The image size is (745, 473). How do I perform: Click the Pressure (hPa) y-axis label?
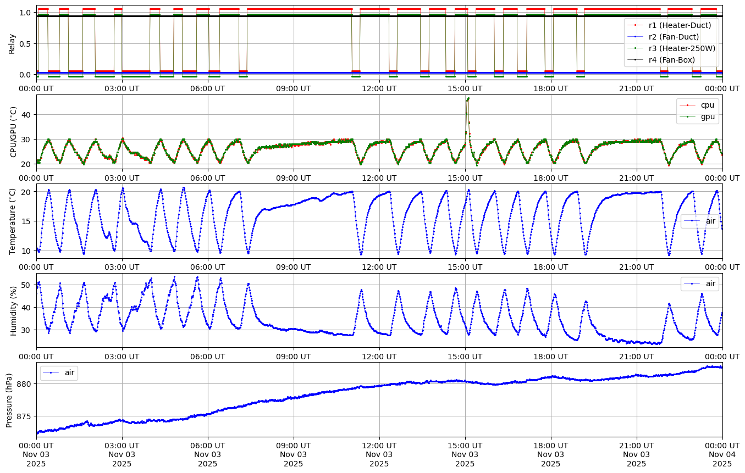click(x=9, y=399)
